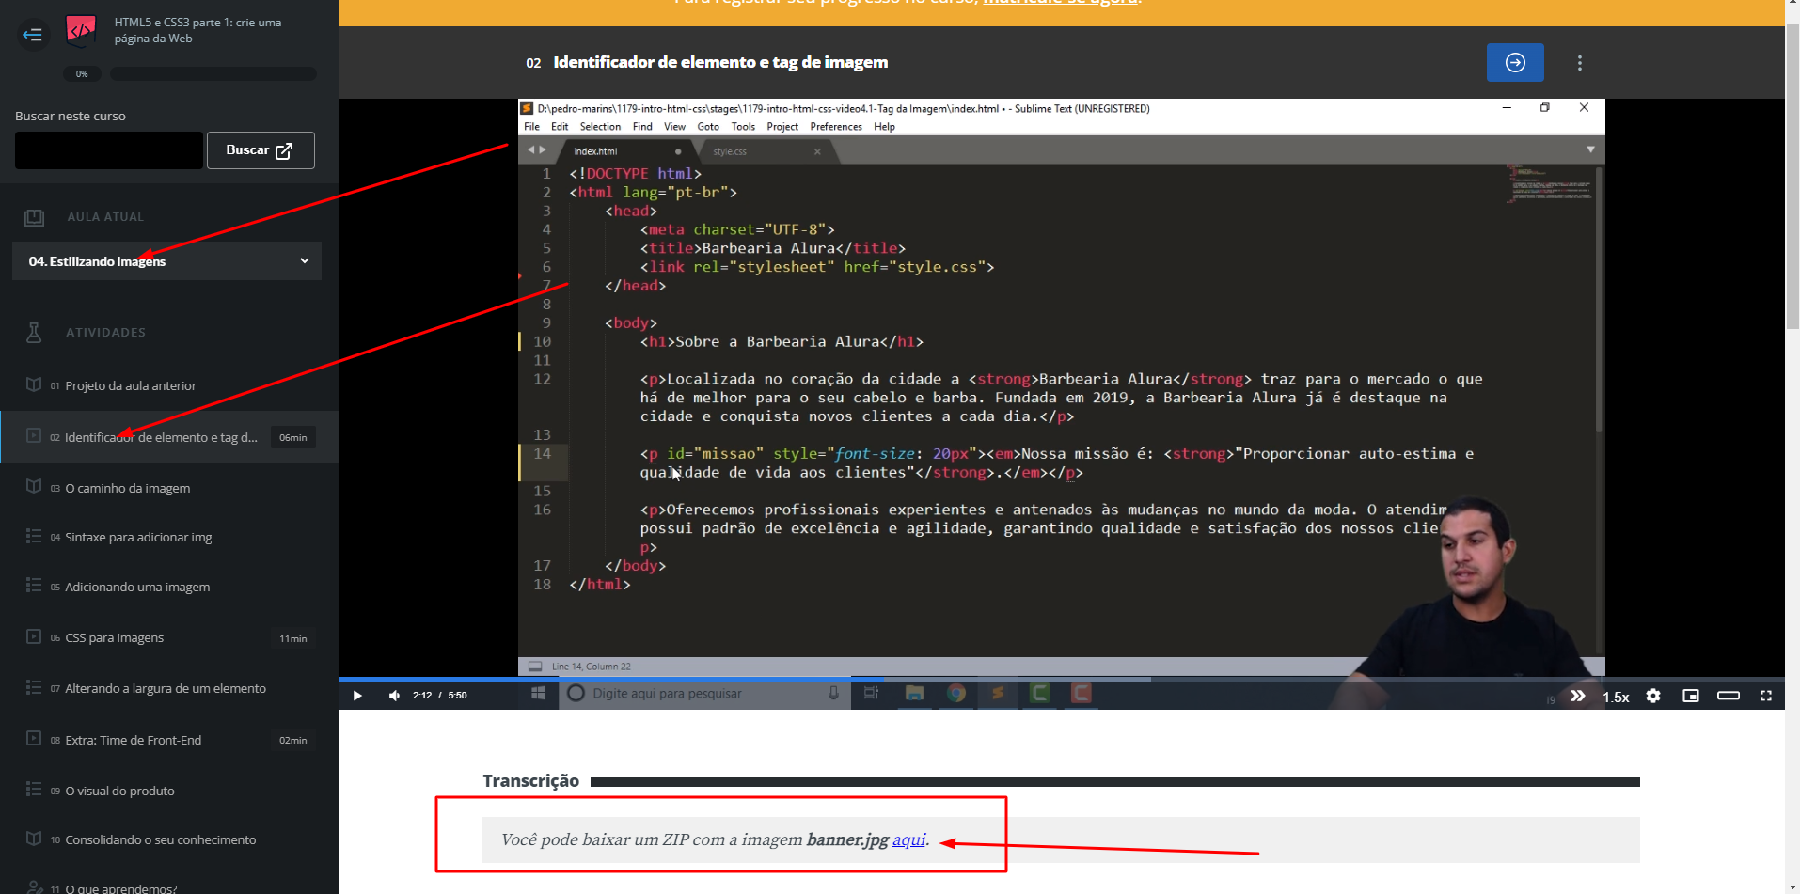Open the HTML5 e CSS3 course logo
This screenshot has width=1800, height=894.
click(x=81, y=31)
